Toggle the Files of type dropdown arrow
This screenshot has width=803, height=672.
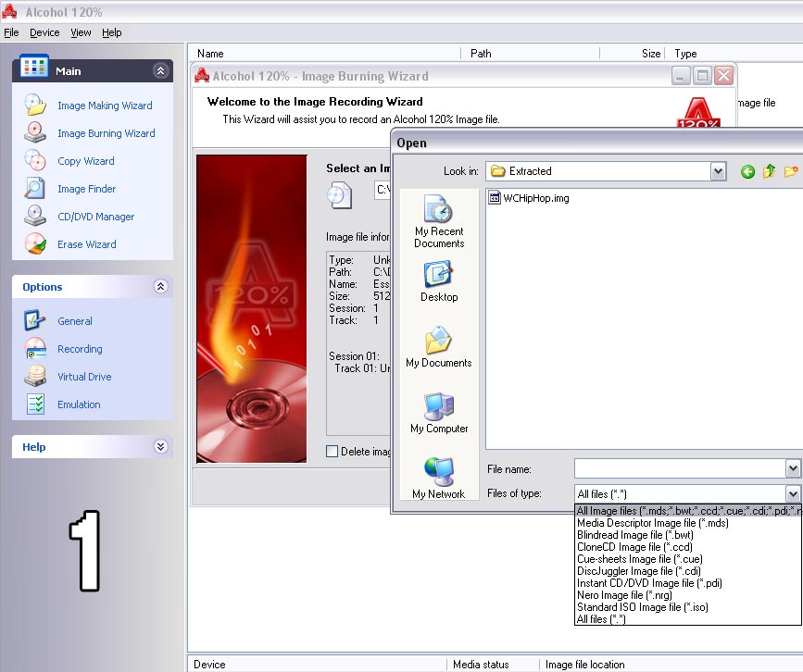(793, 494)
